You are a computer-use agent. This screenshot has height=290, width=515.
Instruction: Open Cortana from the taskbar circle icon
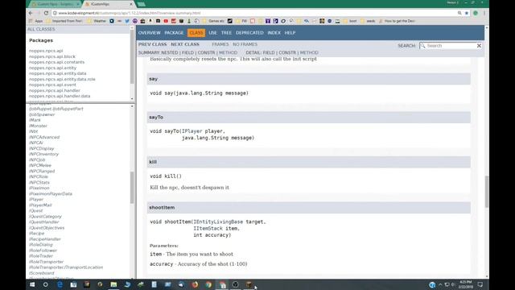[45, 284]
